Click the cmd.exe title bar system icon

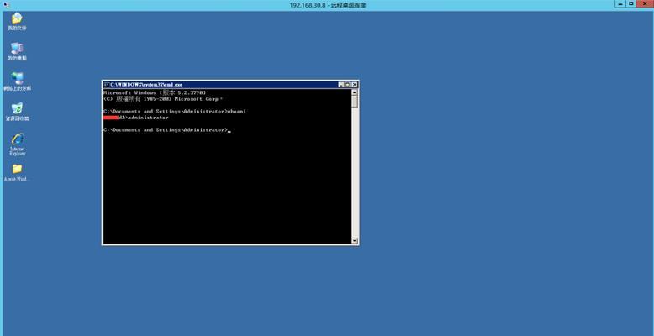pos(107,85)
